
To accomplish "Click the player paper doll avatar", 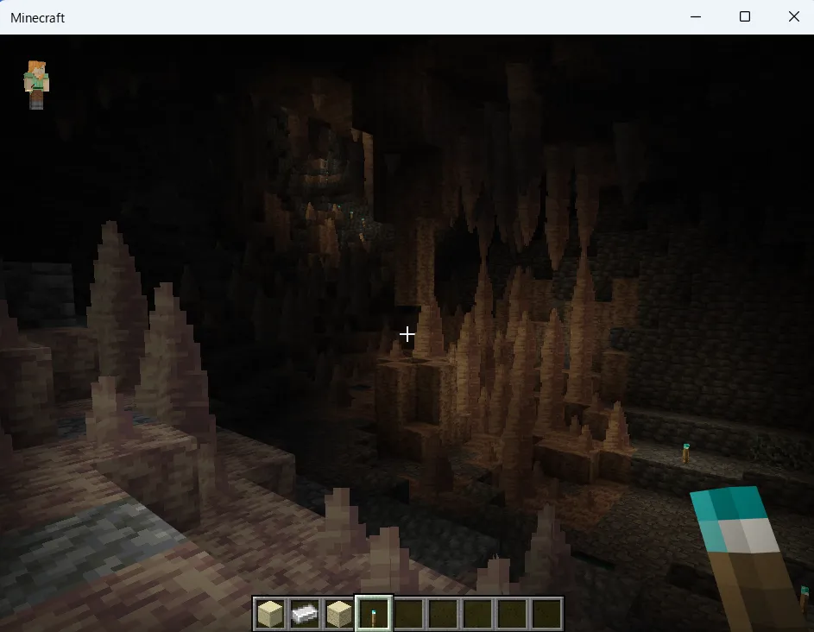I will tap(36, 85).
